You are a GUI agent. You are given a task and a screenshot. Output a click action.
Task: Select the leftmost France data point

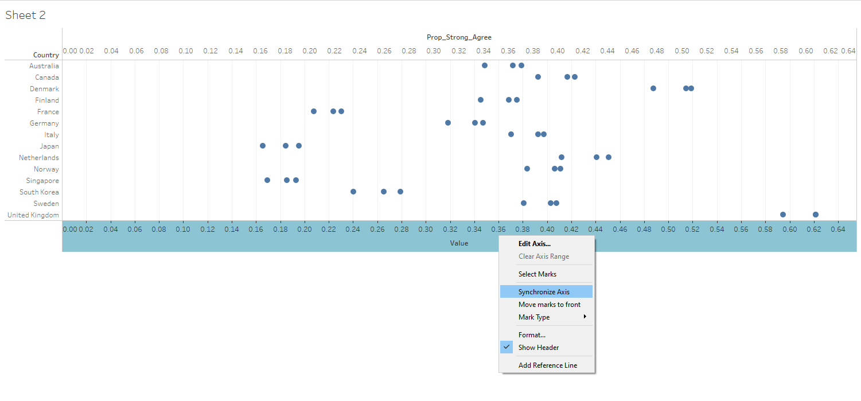[x=314, y=111]
